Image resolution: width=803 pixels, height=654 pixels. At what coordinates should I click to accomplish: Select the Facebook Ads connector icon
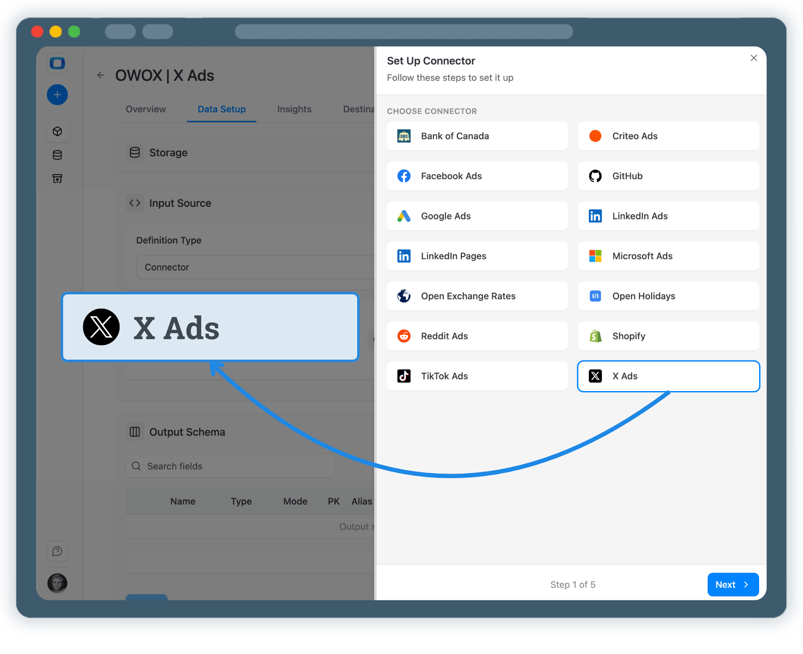[404, 176]
